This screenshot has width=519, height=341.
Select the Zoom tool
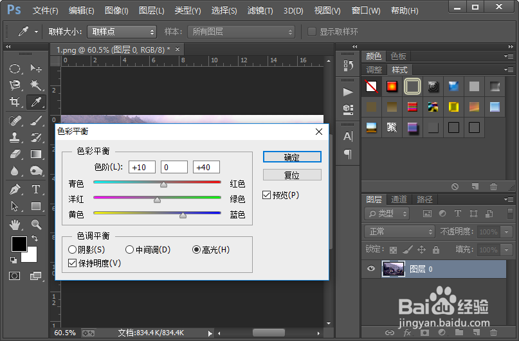pos(36,225)
